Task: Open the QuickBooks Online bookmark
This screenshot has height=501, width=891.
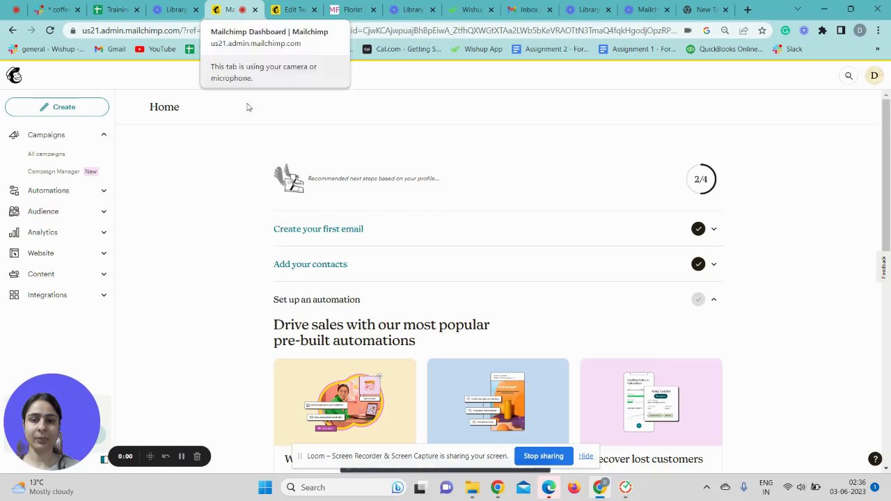Action: pyautogui.click(x=723, y=49)
